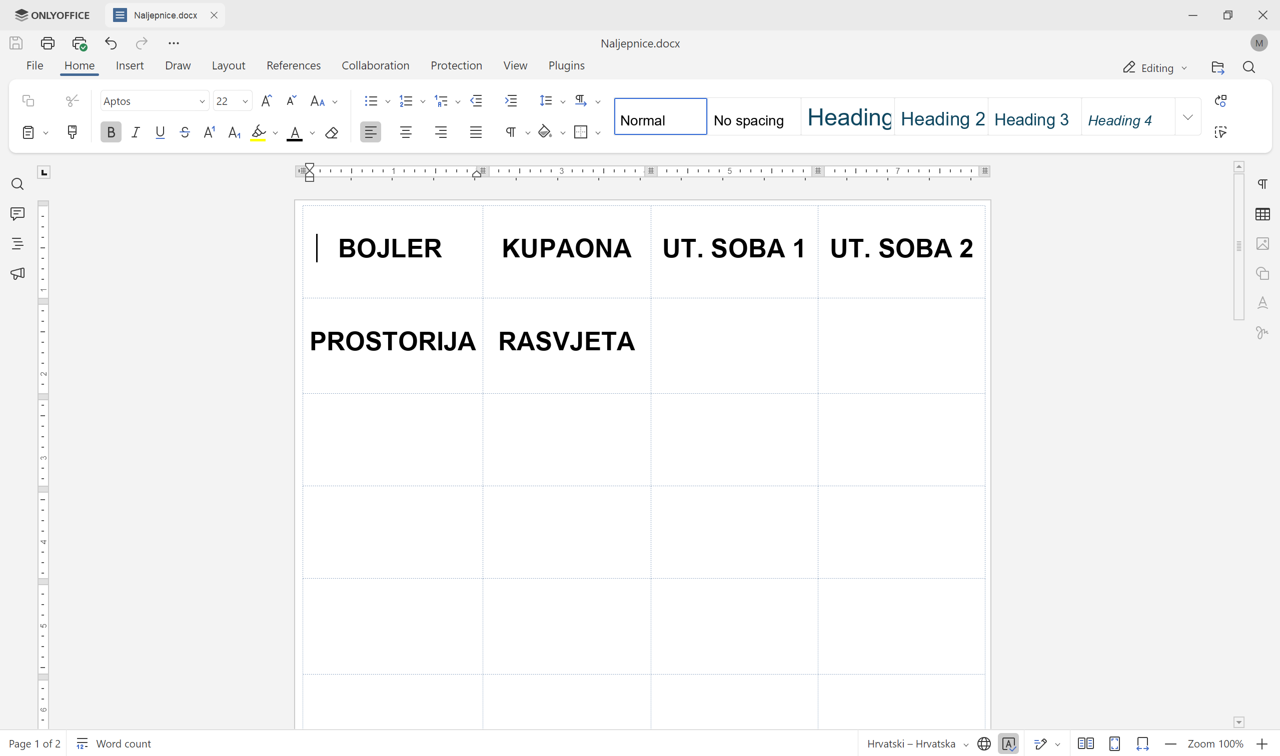The width and height of the screenshot is (1280, 756).
Task: Toggle Strikethrough formatting
Action: pyautogui.click(x=185, y=132)
